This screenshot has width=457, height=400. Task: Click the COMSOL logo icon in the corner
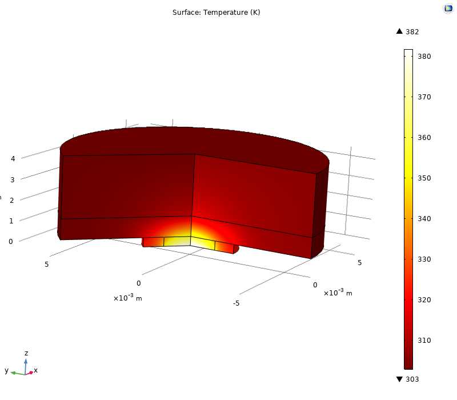click(x=448, y=9)
